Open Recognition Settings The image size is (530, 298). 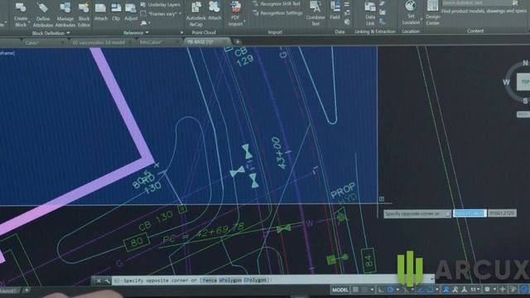click(277, 13)
